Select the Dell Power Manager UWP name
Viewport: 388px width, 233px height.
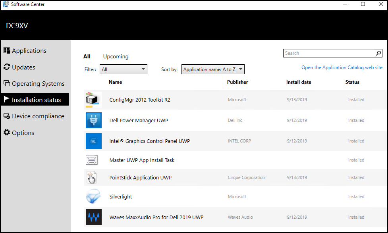139,120
